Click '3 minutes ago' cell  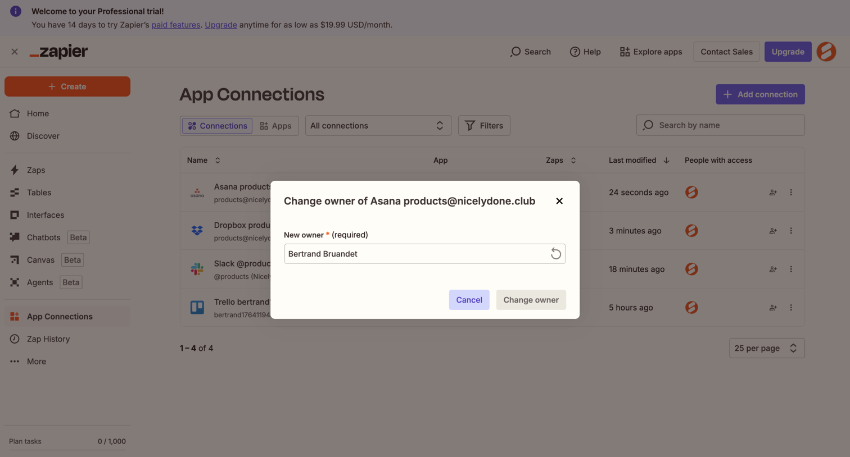(635, 231)
